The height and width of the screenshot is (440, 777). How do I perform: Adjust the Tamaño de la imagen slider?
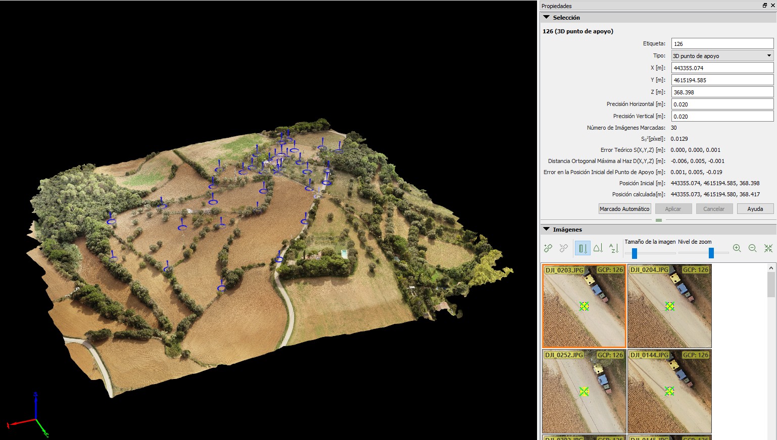tap(635, 253)
